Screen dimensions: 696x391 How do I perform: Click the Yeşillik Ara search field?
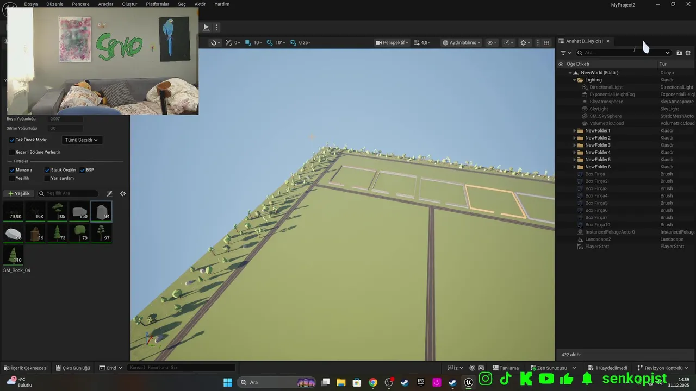coord(68,193)
